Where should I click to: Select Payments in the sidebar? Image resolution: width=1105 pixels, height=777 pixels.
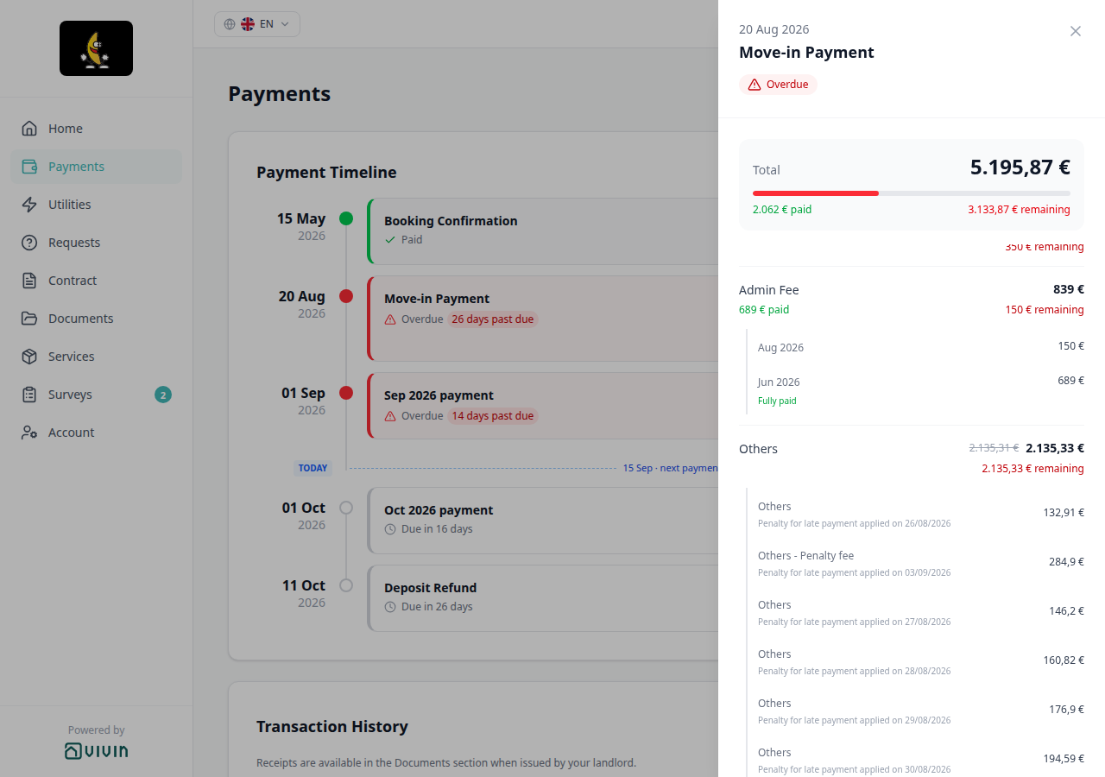(x=96, y=167)
